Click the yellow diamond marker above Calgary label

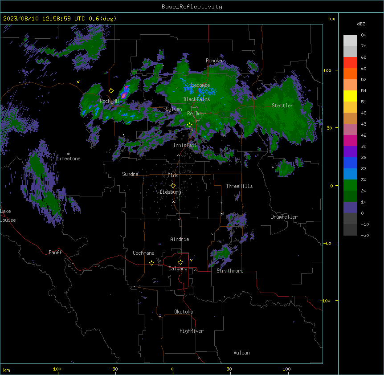tap(180, 262)
